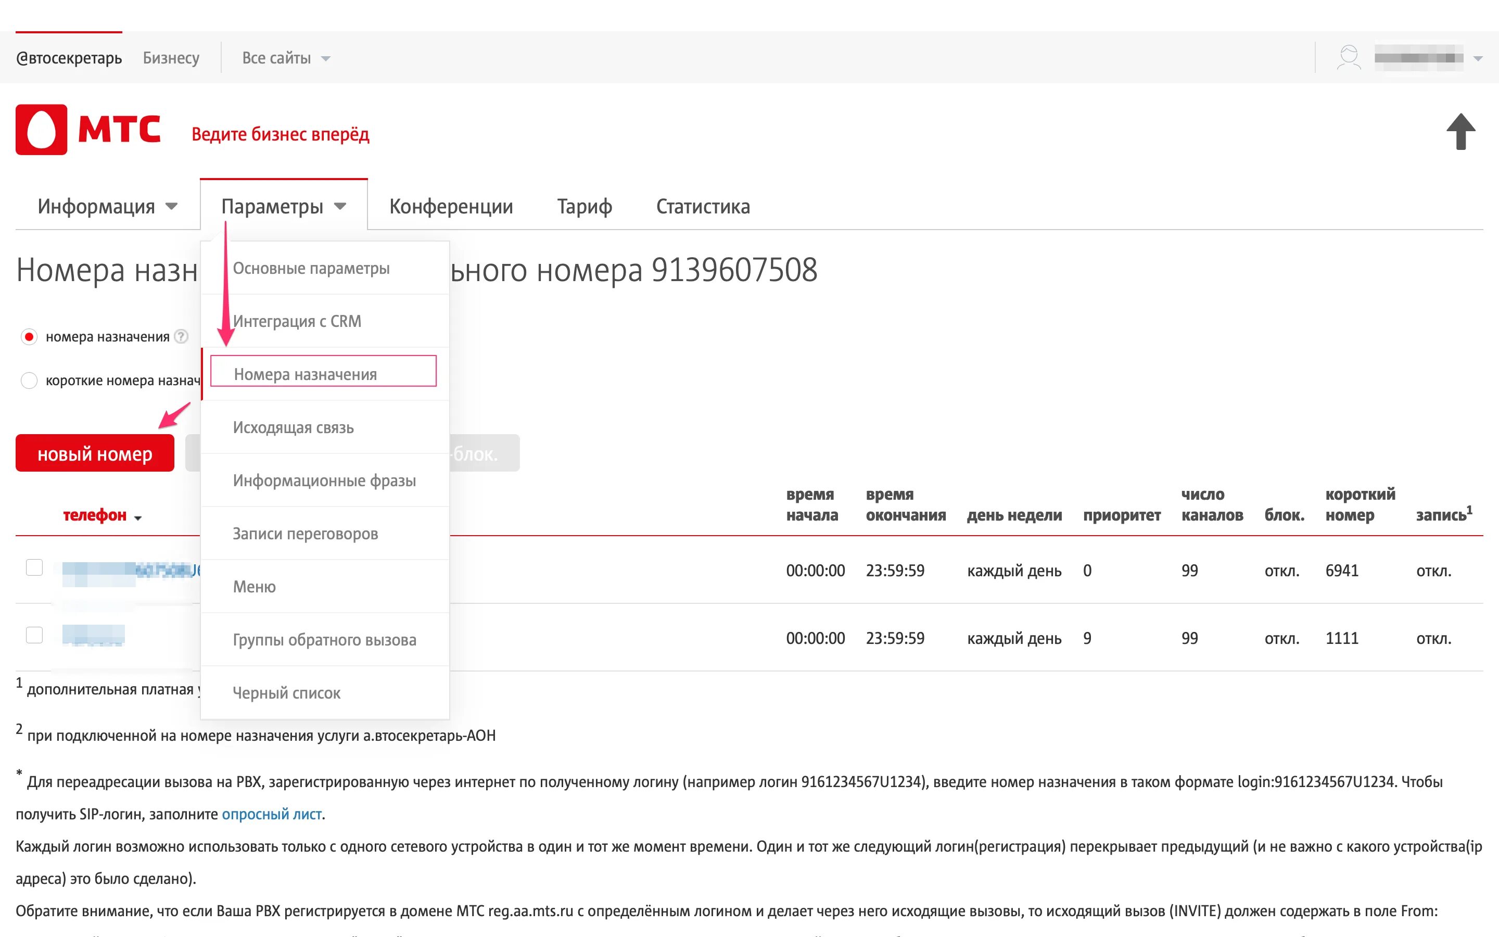Tick the checkbox in the 6941 row

coord(34,567)
